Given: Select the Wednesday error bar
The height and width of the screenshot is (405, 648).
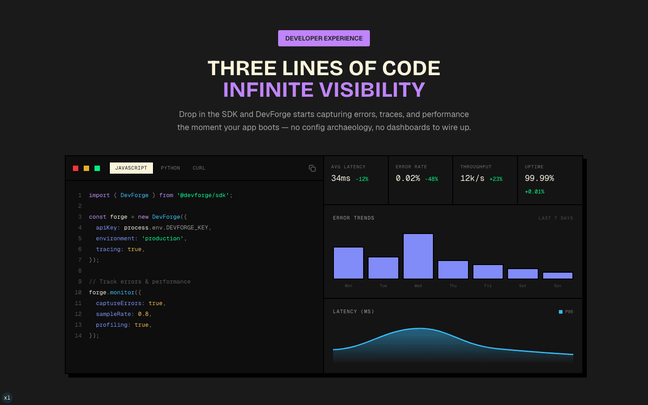Looking at the screenshot, I should [x=418, y=256].
